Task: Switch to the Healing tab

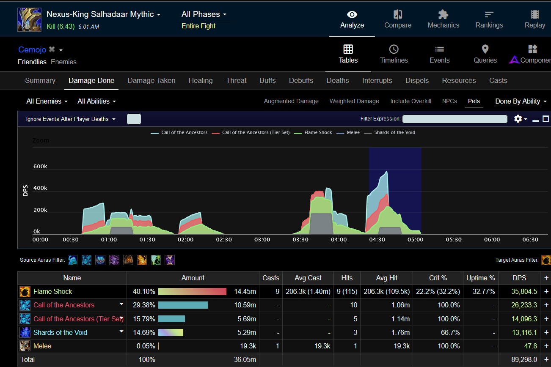Action: [201, 81]
